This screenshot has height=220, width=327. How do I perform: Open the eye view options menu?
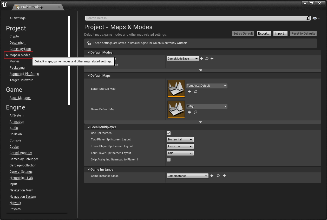coord(316,18)
